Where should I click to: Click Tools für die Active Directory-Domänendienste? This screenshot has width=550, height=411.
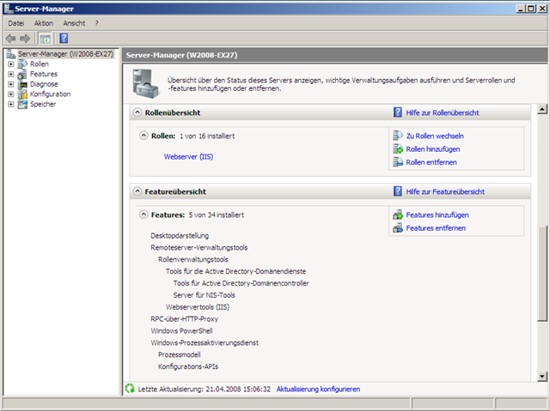pyautogui.click(x=236, y=271)
